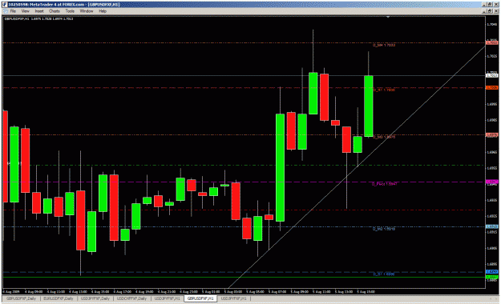Image resolution: width=501 pixels, height=304 pixels.
Task: Click the chart shift marker triangle at top
Action: [x=388, y=17]
